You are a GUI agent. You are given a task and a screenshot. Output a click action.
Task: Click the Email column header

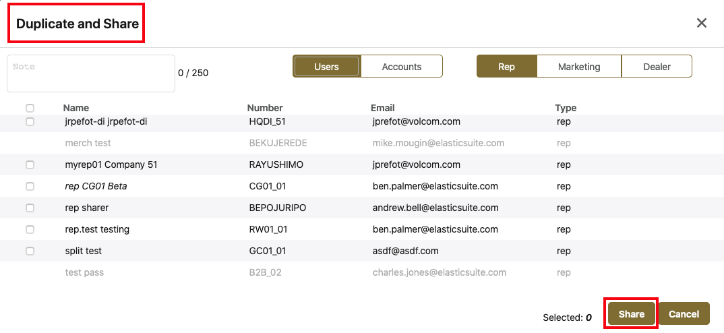click(x=382, y=108)
